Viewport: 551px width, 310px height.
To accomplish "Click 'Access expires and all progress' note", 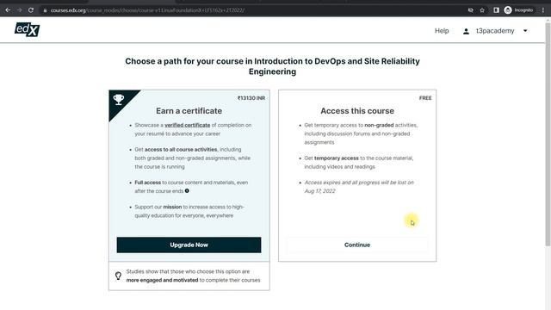I will (359, 187).
